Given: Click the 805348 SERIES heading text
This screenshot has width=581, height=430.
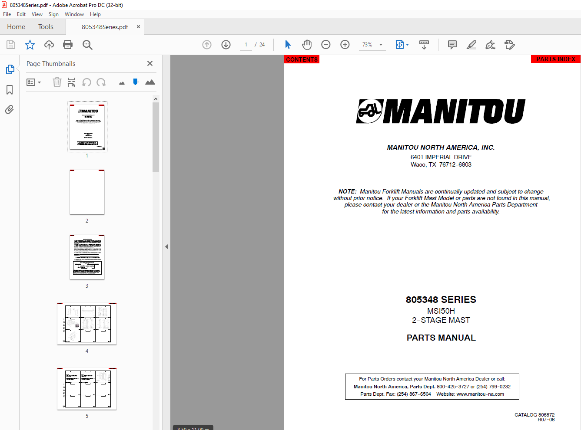Looking at the screenshot, I should pos(441,300).
